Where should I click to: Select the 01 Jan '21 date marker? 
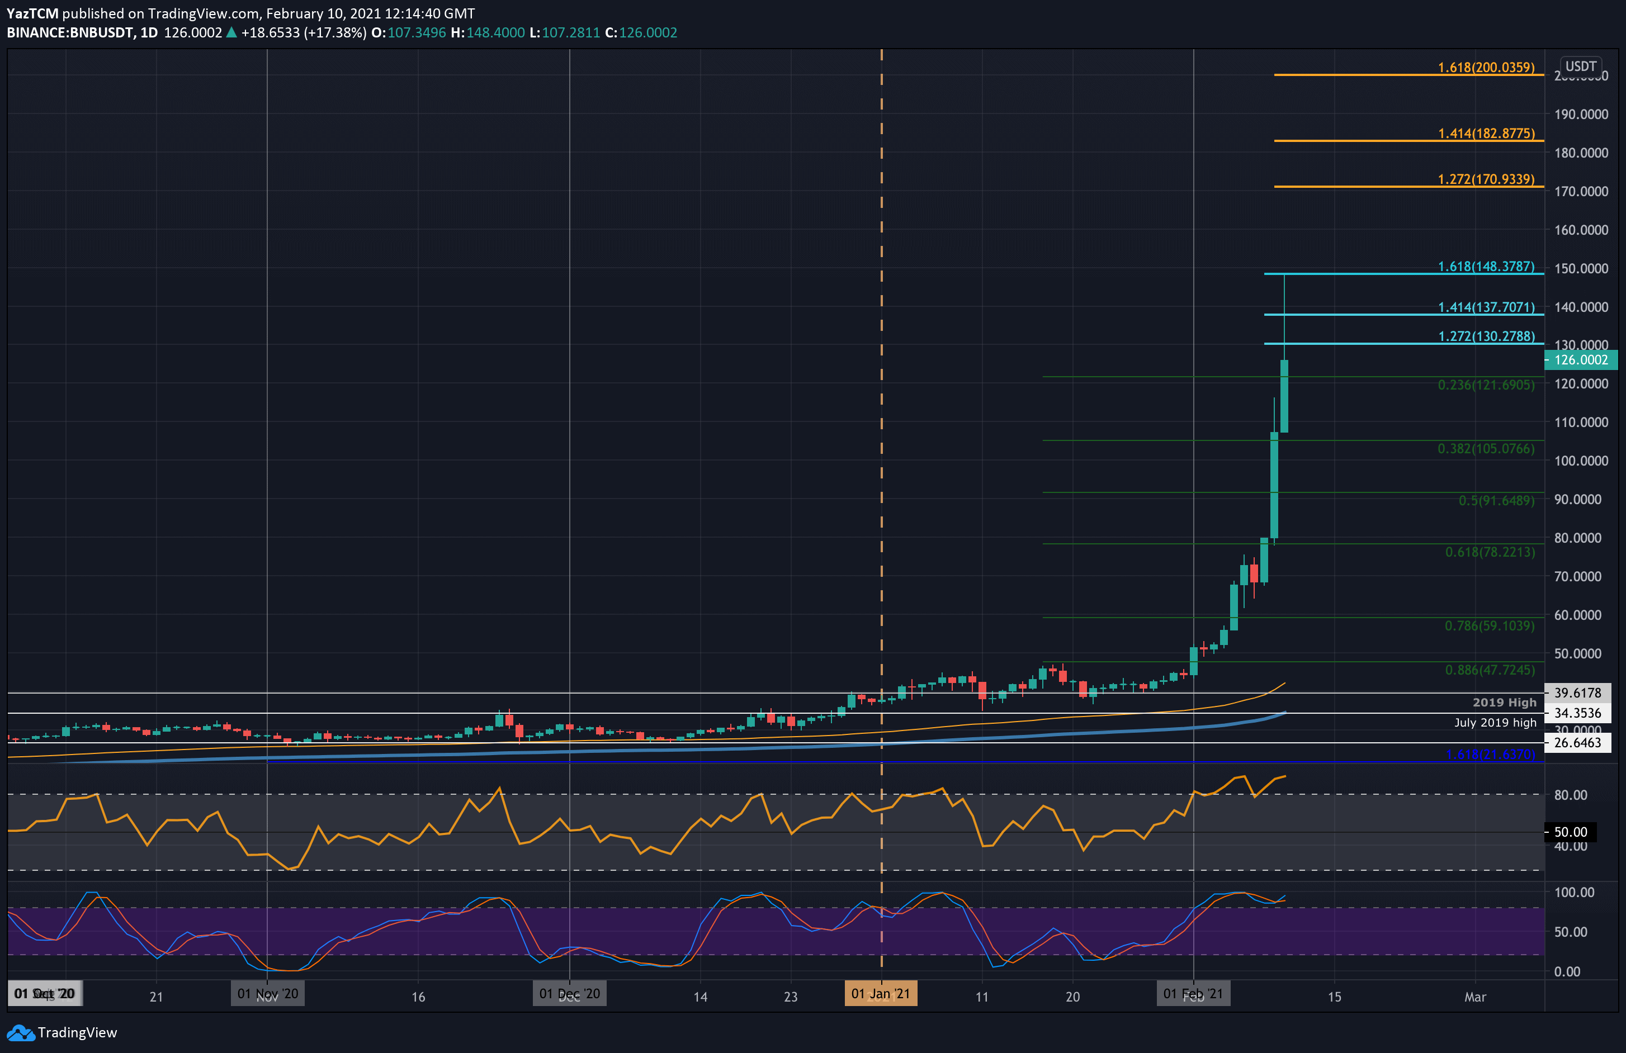[881, 994]
